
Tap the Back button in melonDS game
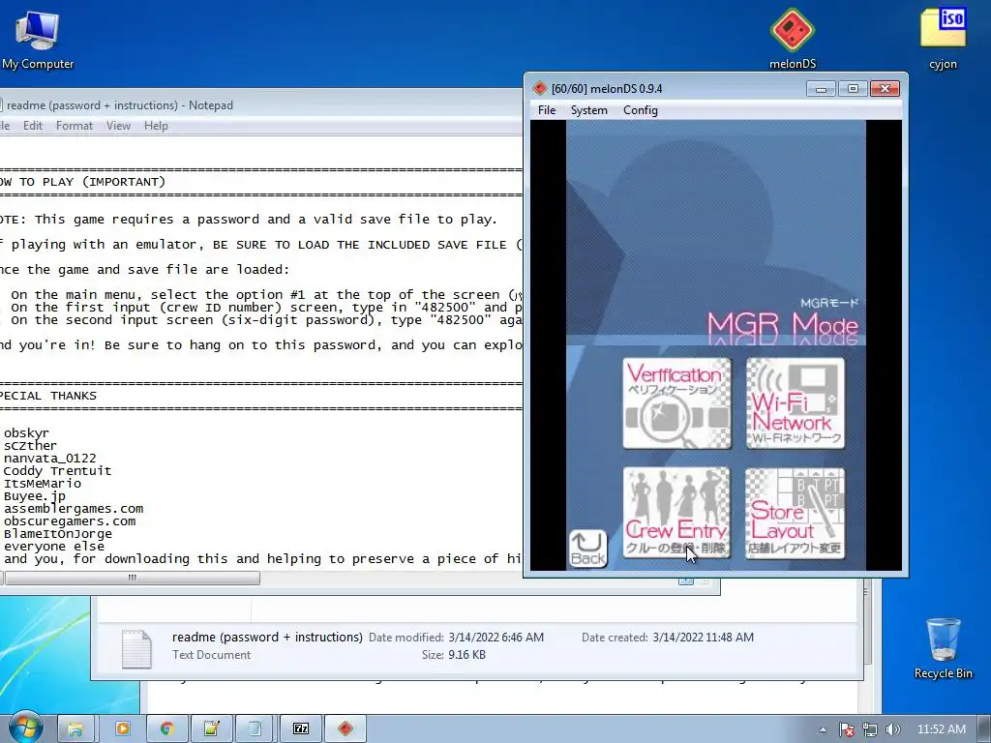point(587,549)
